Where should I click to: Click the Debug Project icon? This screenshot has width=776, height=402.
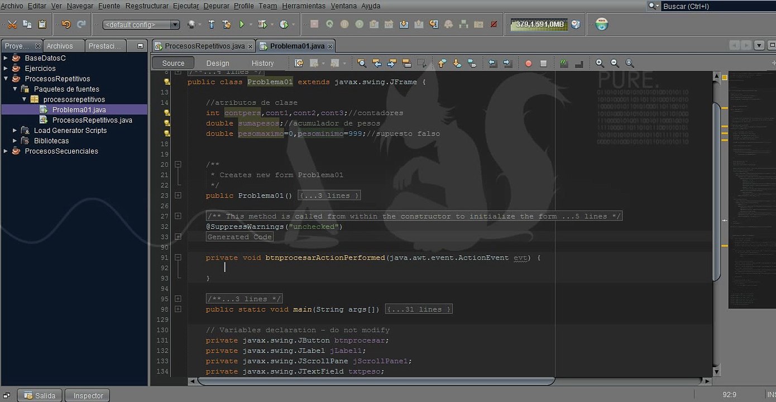262,25
